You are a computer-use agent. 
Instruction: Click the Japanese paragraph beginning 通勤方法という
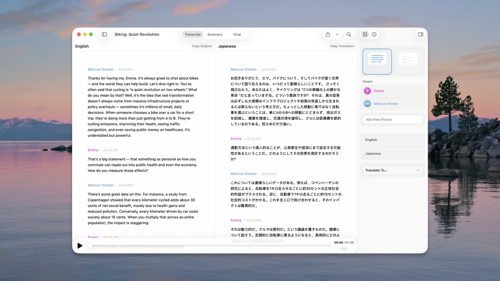(x=286, y=153)
